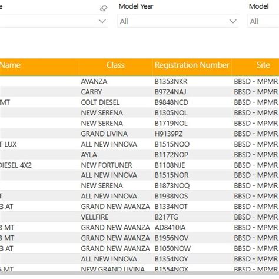This screenshot has width=279, height=279.
Task: Click registration number B1938NOS
Action: coord(171,196)
